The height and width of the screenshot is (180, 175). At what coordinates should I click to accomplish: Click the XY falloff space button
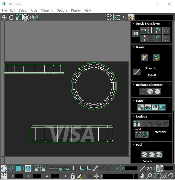[149, 168]
